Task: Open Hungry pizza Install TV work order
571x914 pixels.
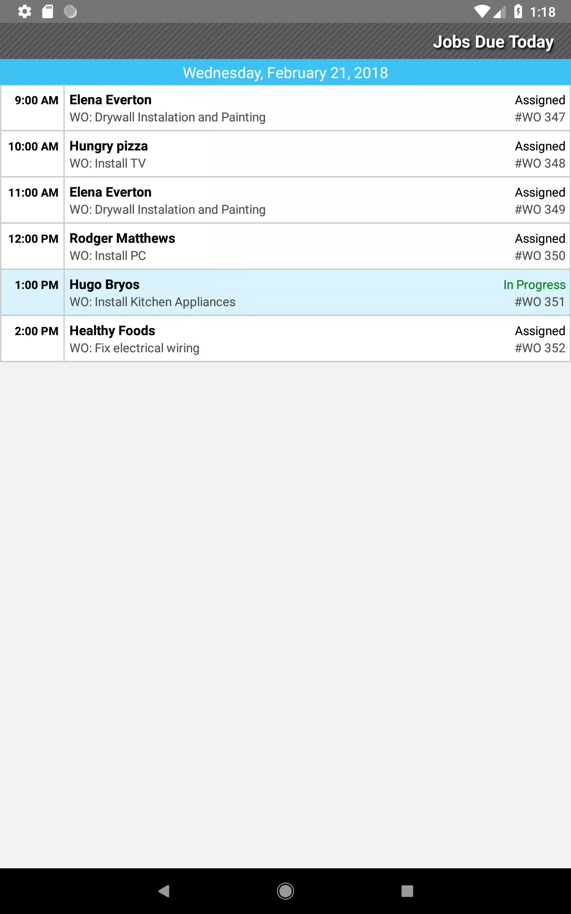Action: point(285,154)
